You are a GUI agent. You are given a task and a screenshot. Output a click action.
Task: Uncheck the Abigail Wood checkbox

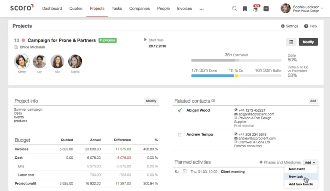click(180, 110)
